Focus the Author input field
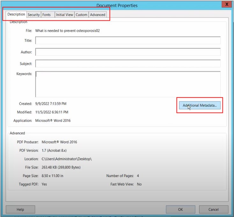Screen dimensions: 234x217 [x=128, y=52]
